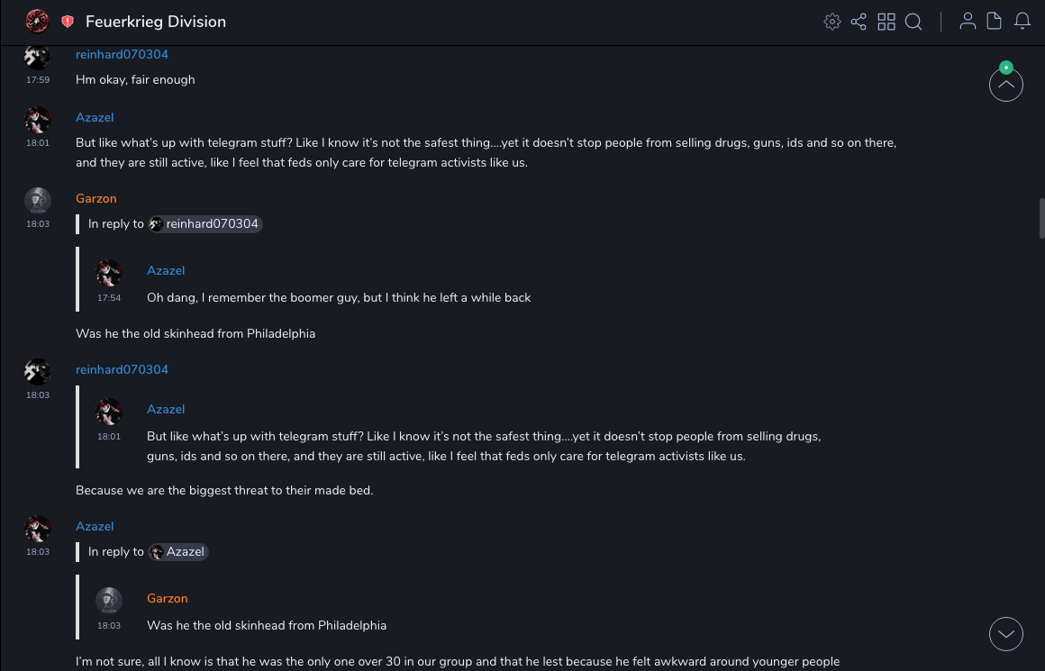Click the vertical scrollbar thumb
The height and width of the screenshot is (671, 1045).
click(1041, 218)
